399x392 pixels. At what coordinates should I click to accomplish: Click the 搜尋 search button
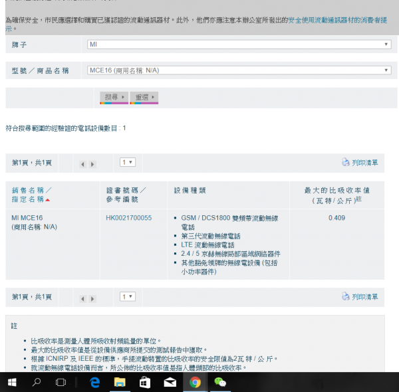click(x=114, y=98)
